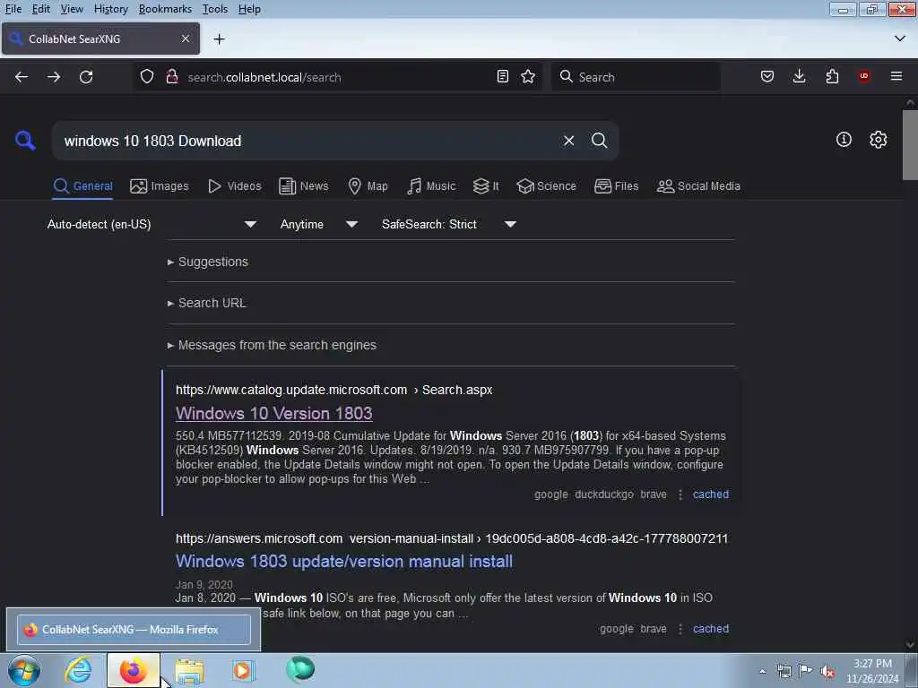The image size is (918, 688).
Task: Open Windows 10 Version 1803 result link
Action: [x=273, y=413]
